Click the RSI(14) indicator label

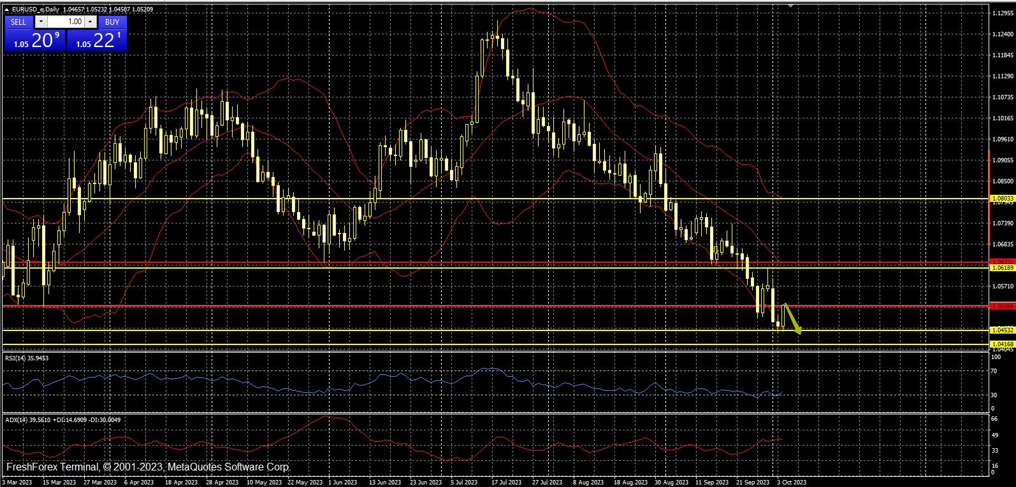(27, 358)
